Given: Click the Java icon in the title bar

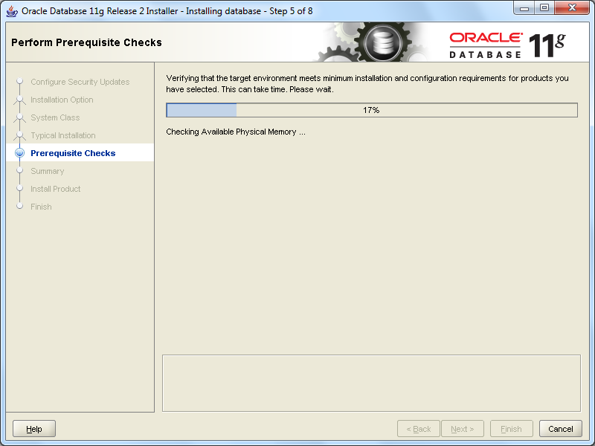Looking at the screenshot, I should (12, 11).
